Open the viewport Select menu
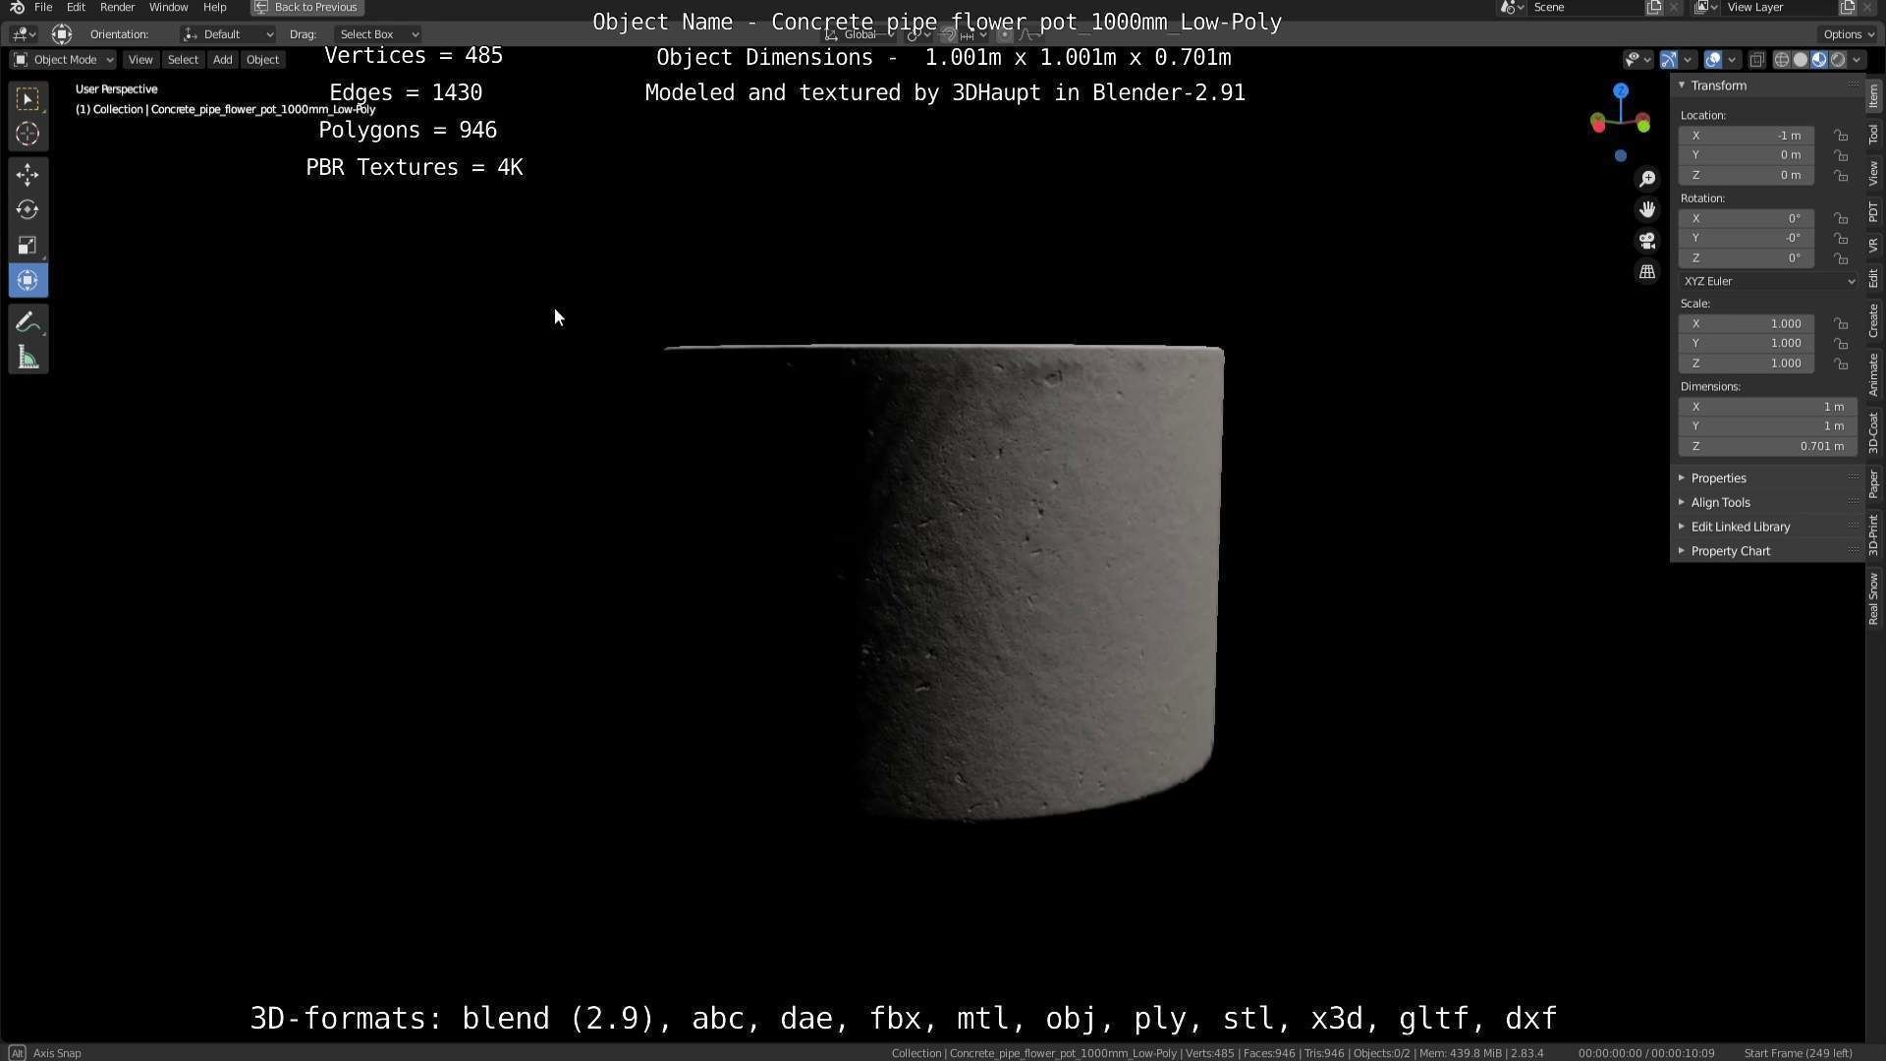1886x1061 pixels. (x=183, y=60)
